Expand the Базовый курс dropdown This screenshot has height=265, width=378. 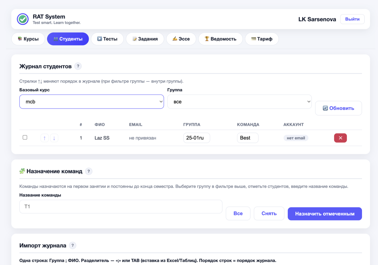coord(92,102)
